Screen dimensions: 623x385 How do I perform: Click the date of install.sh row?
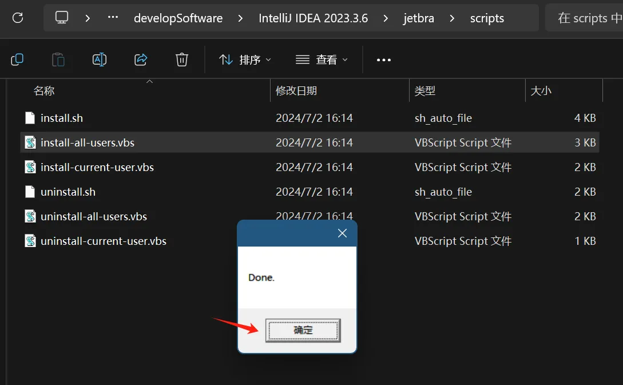(x=314, y=118)
